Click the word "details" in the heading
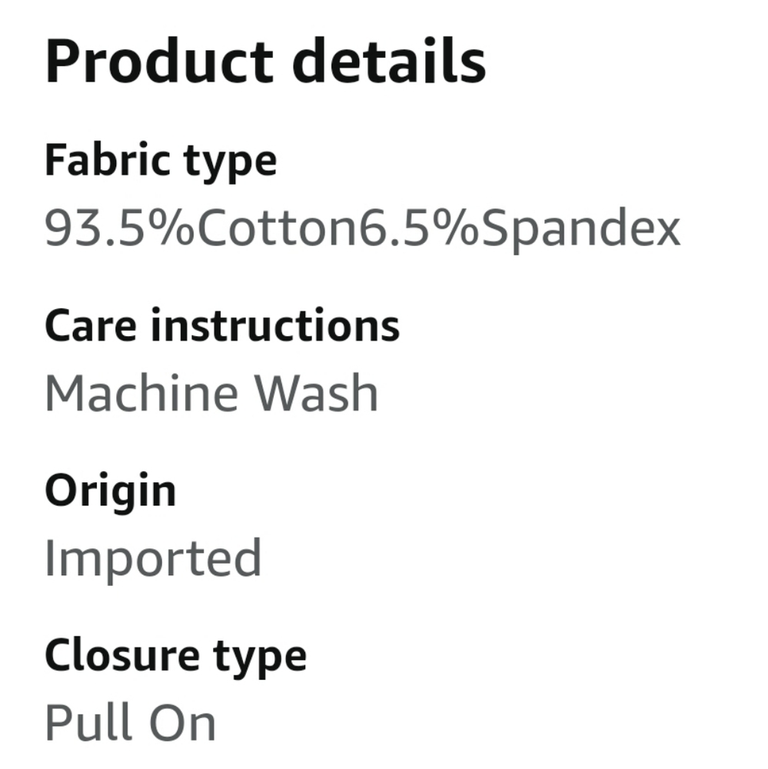This screenshot has height=769, width=768. 389,62
